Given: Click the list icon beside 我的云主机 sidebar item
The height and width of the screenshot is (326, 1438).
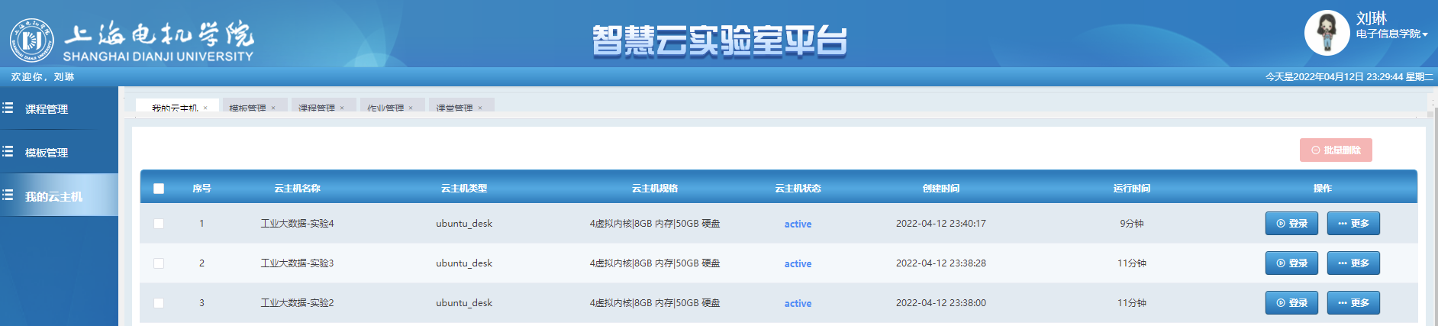Looking at the screenshot, I should 8,195.
